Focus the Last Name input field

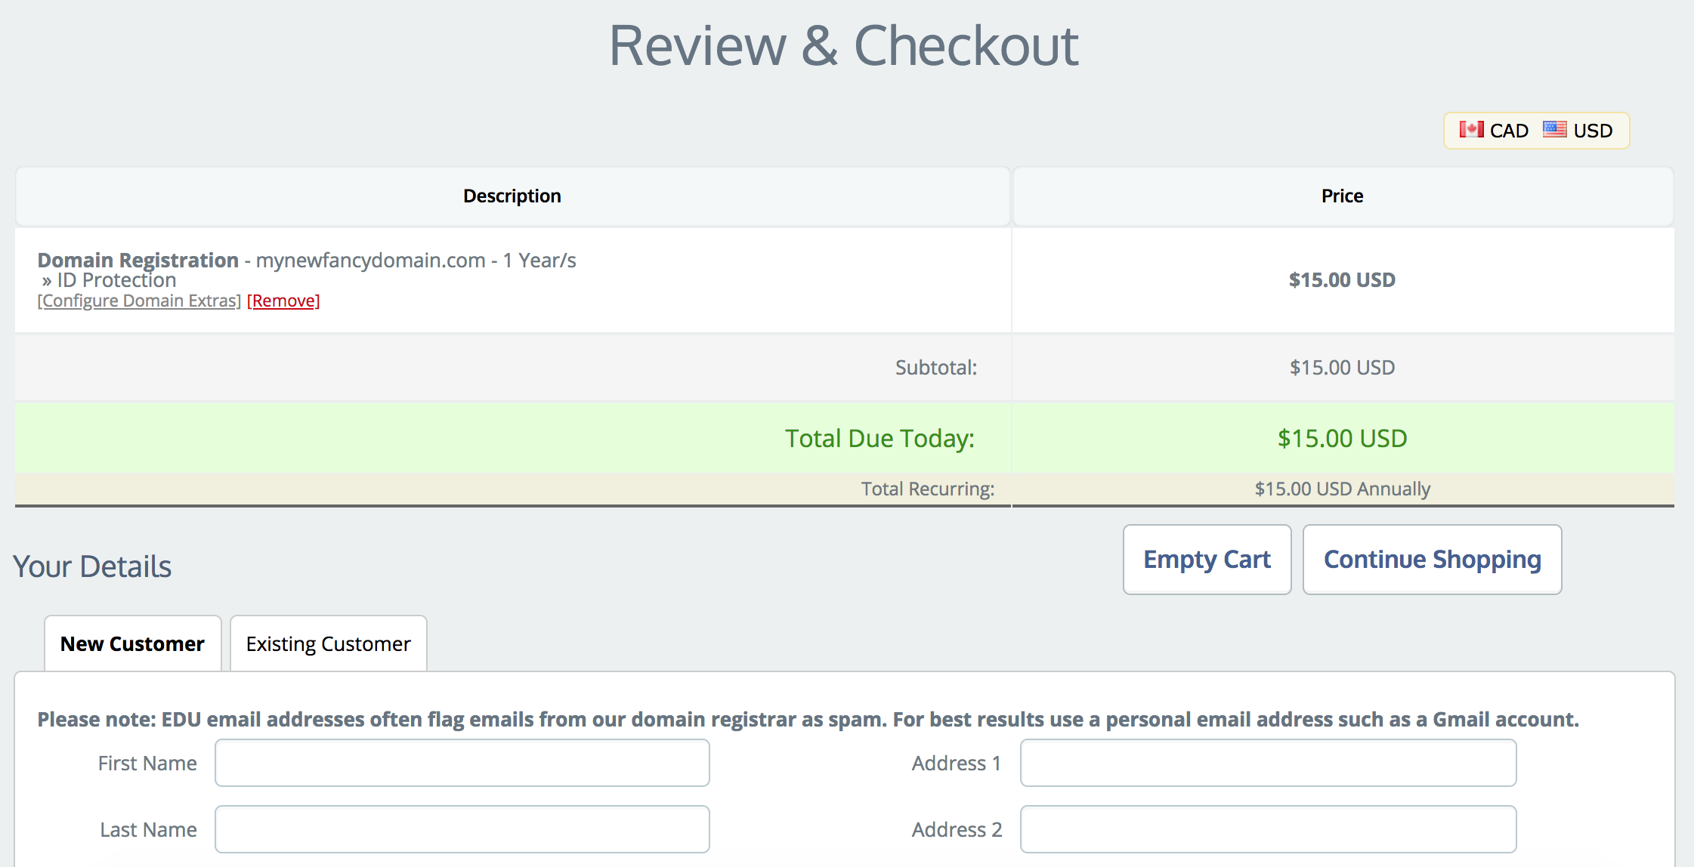(462, 829)
